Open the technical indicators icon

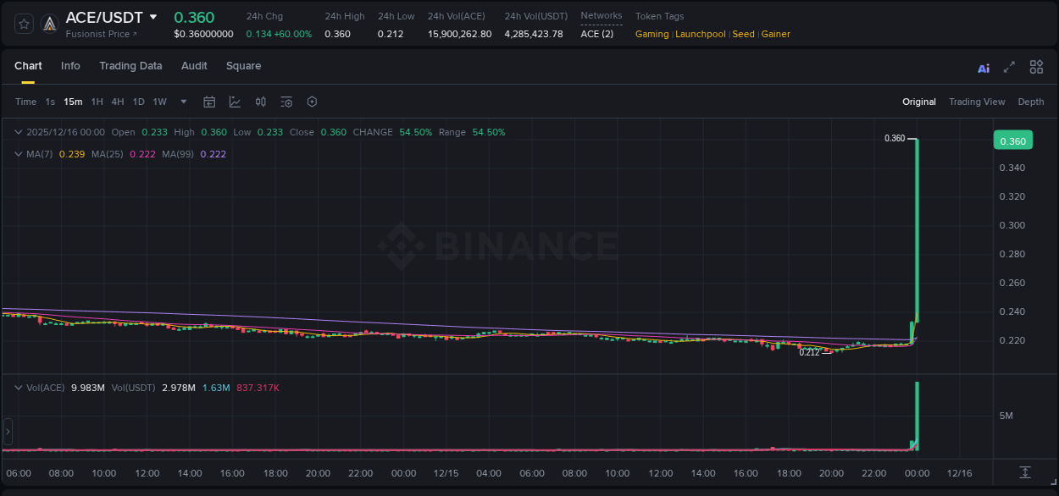click(261, 102)
